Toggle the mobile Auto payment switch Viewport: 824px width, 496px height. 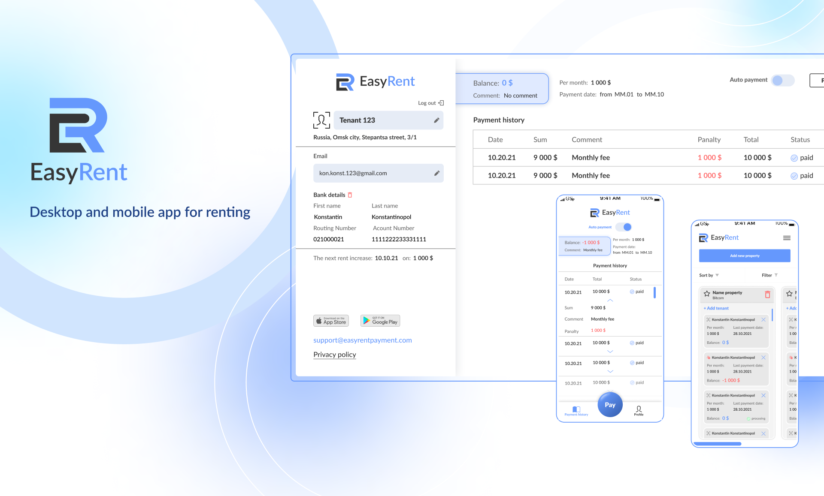click(x=624, y=227)
